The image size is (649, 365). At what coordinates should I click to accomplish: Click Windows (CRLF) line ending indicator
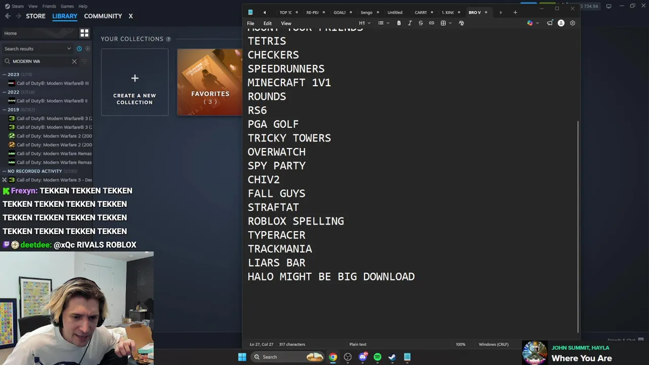[x=493, y=344]
